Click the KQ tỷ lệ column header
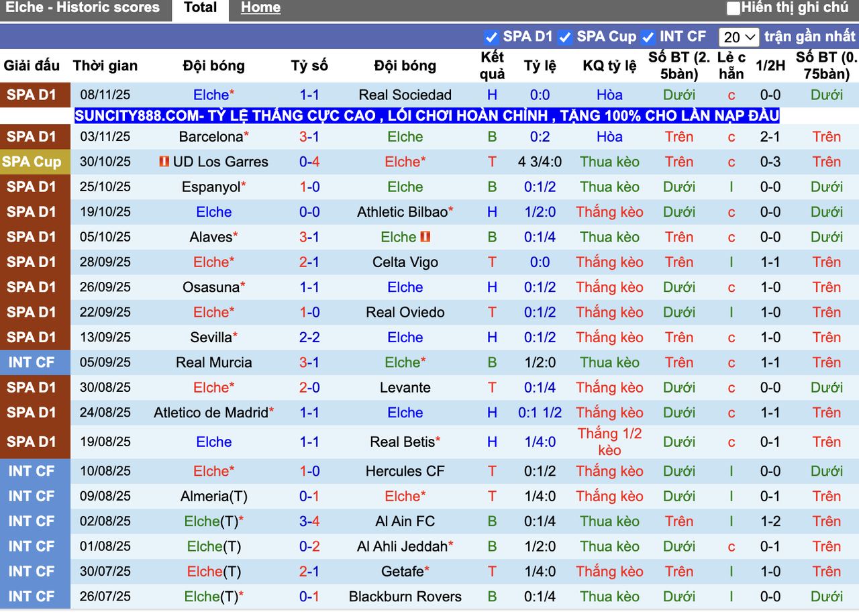Screen dimensions: 859x614 click(x=610, y=66)
